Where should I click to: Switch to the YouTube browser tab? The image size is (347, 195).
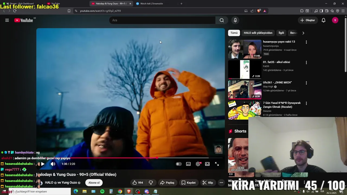(x=55, y=4)
